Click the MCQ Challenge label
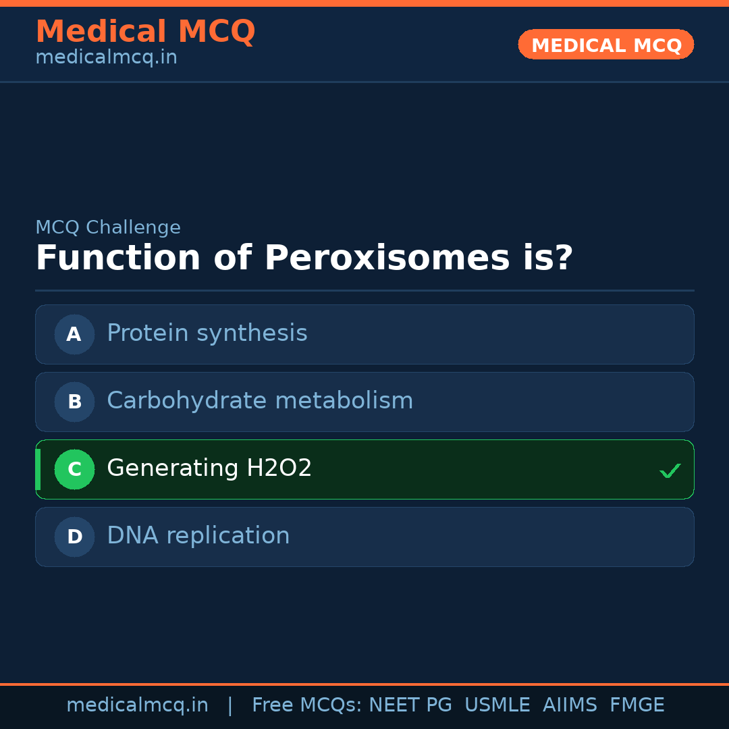This screenshot has width=729, height=729. point(108,228)
